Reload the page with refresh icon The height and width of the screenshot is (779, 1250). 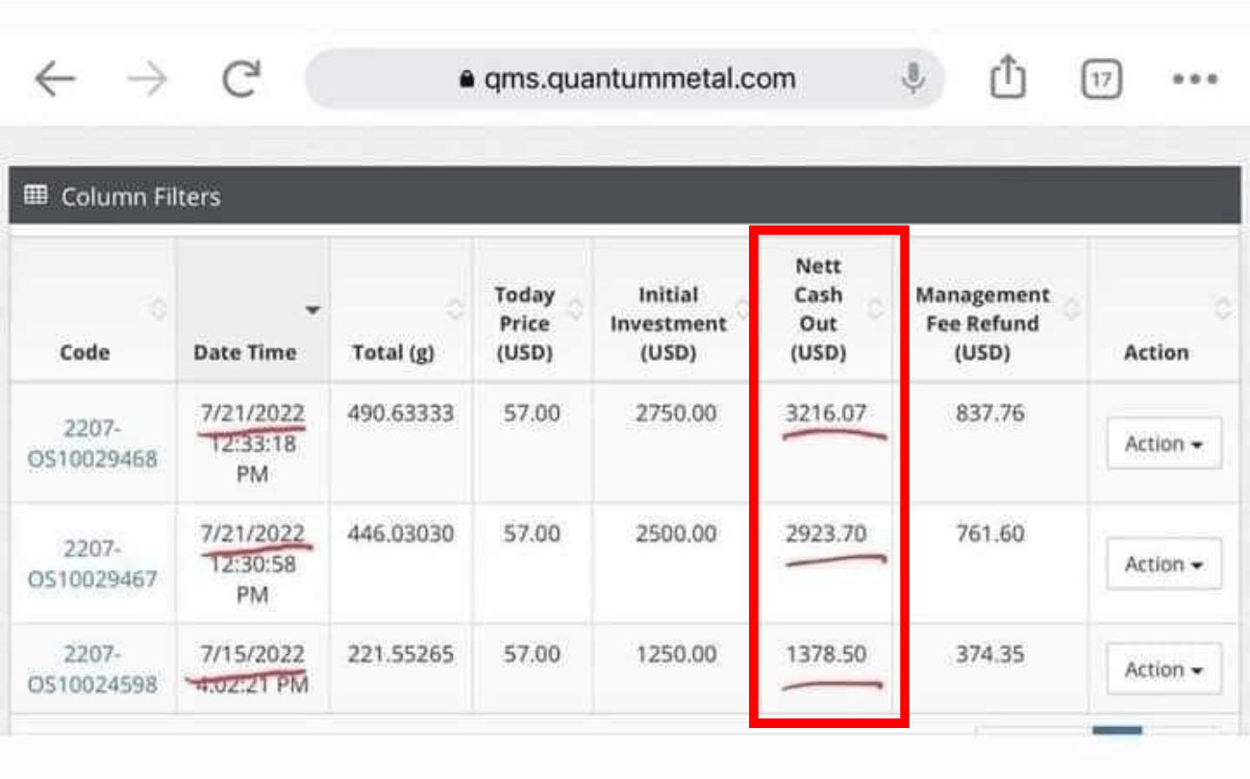[x=241, y=80]
